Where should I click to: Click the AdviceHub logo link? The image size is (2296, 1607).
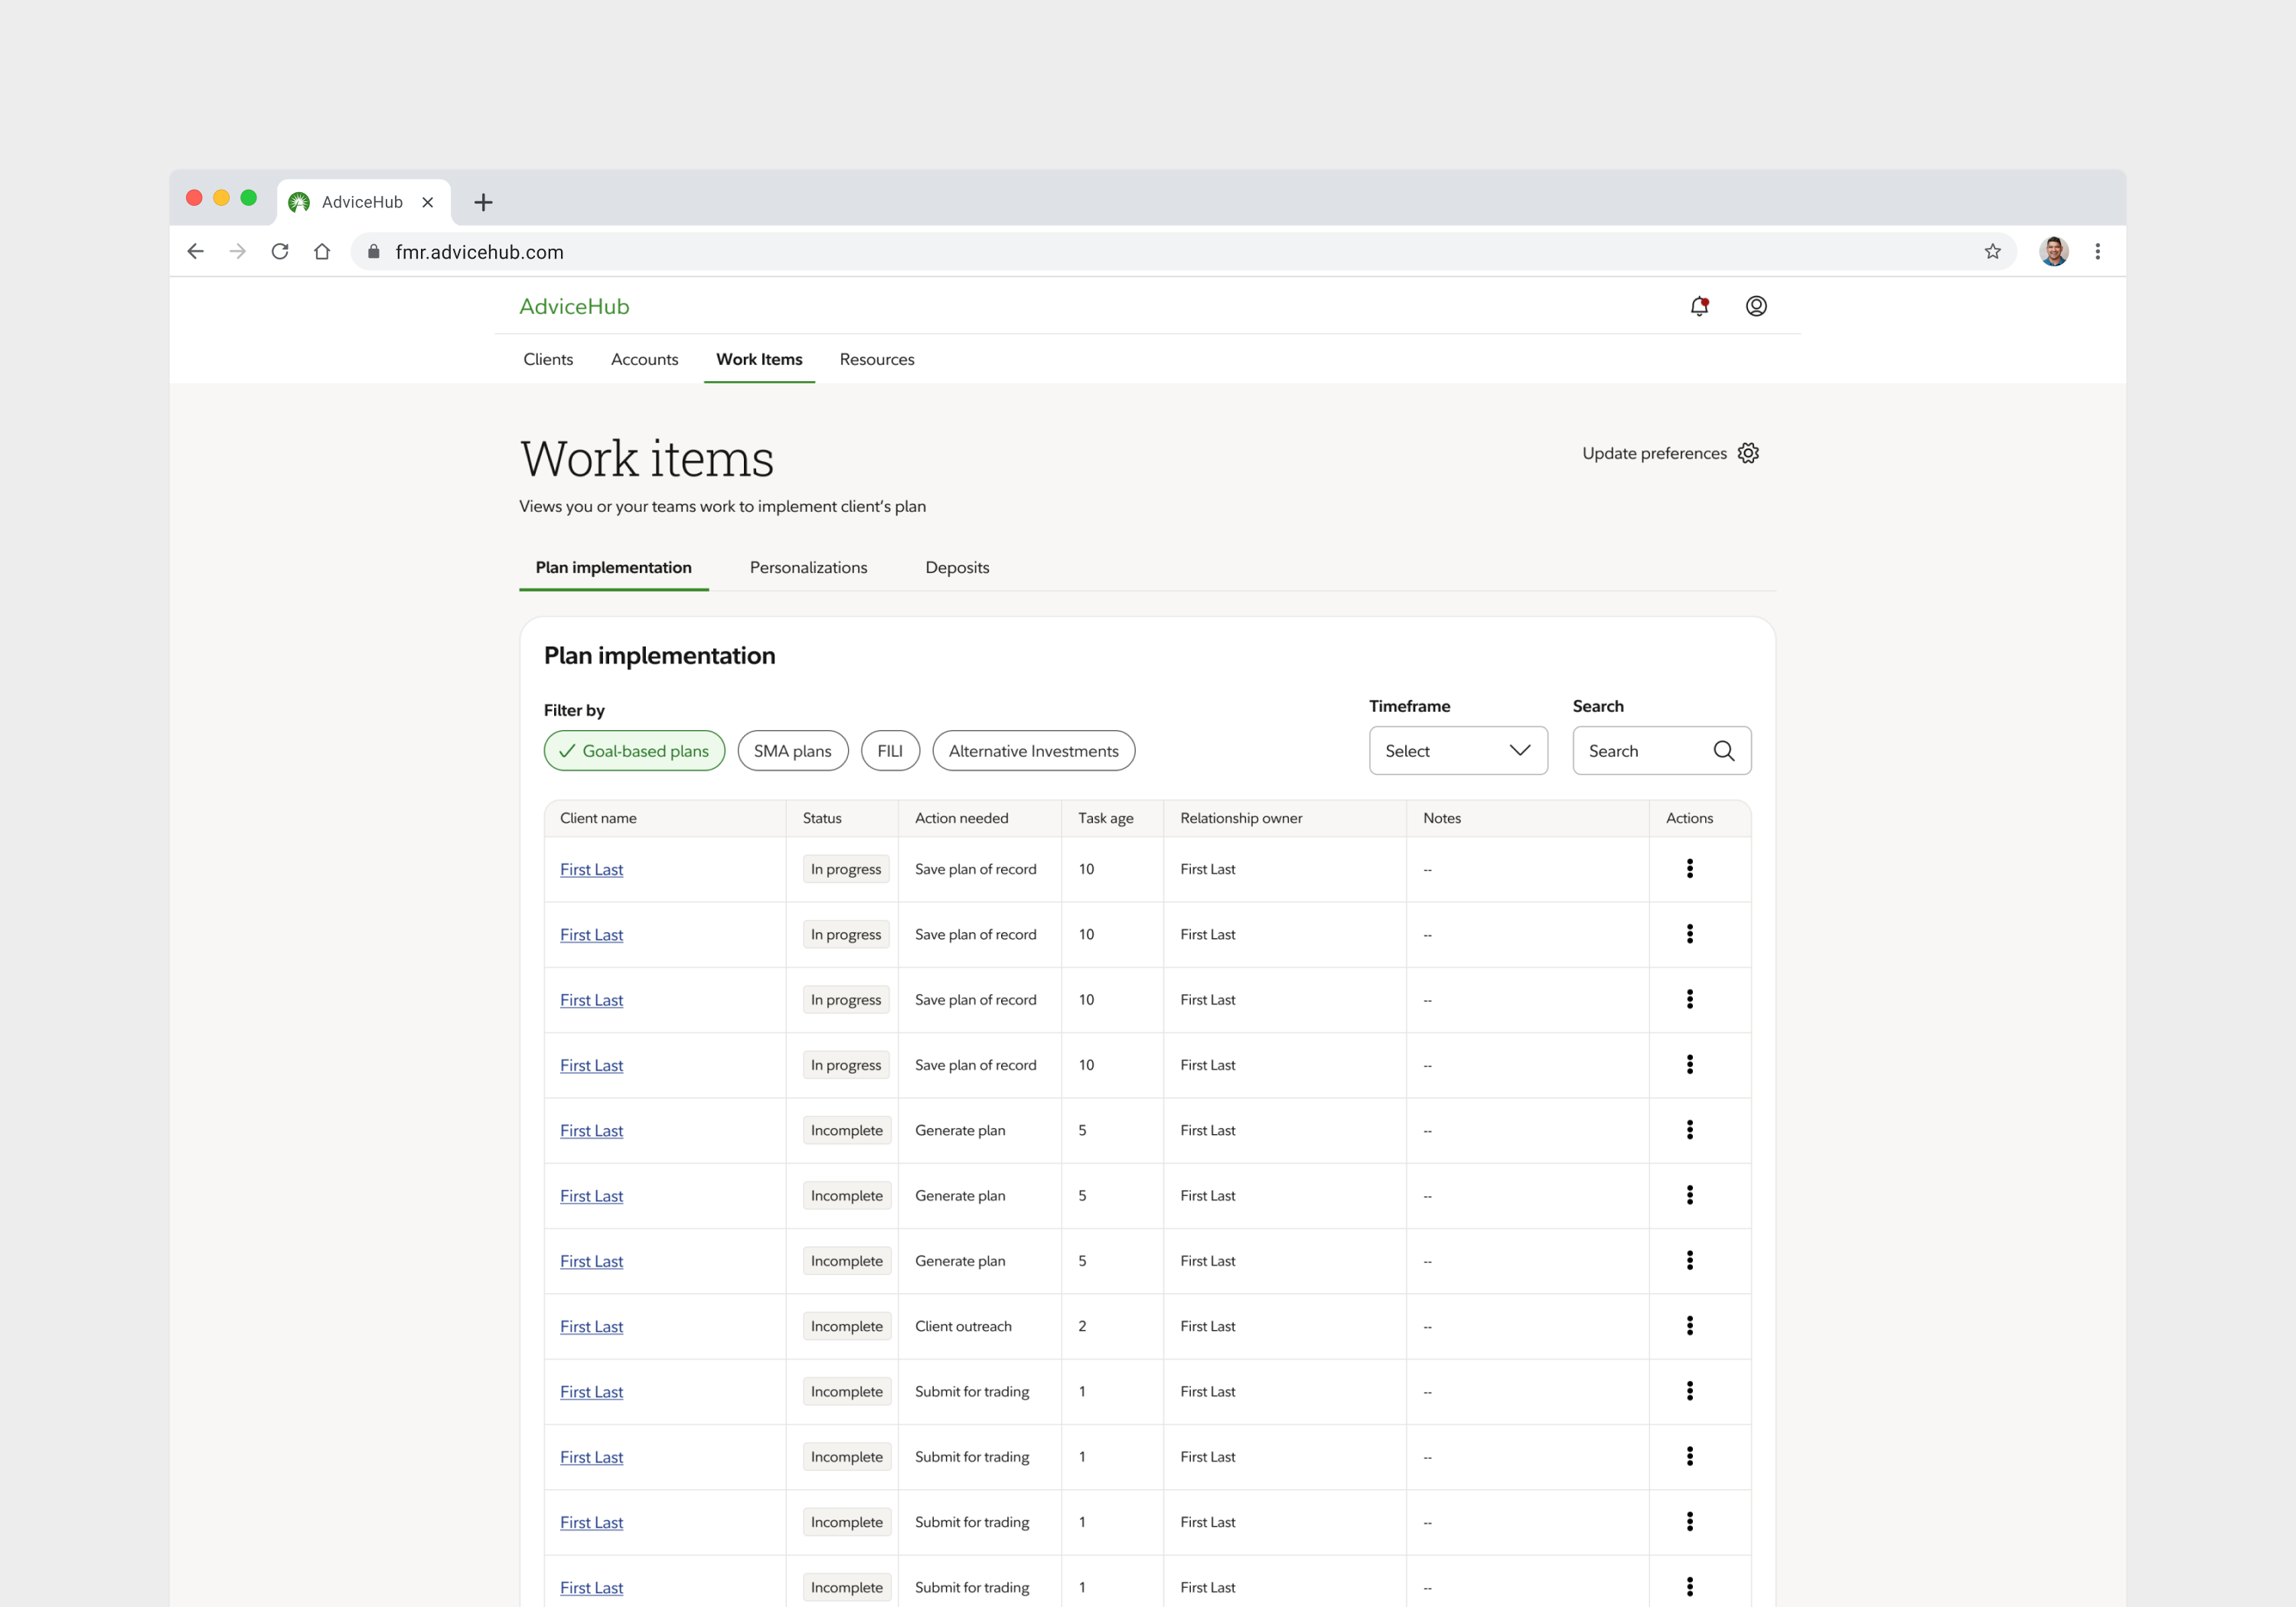pyautogui.click(x=574, y=307)
